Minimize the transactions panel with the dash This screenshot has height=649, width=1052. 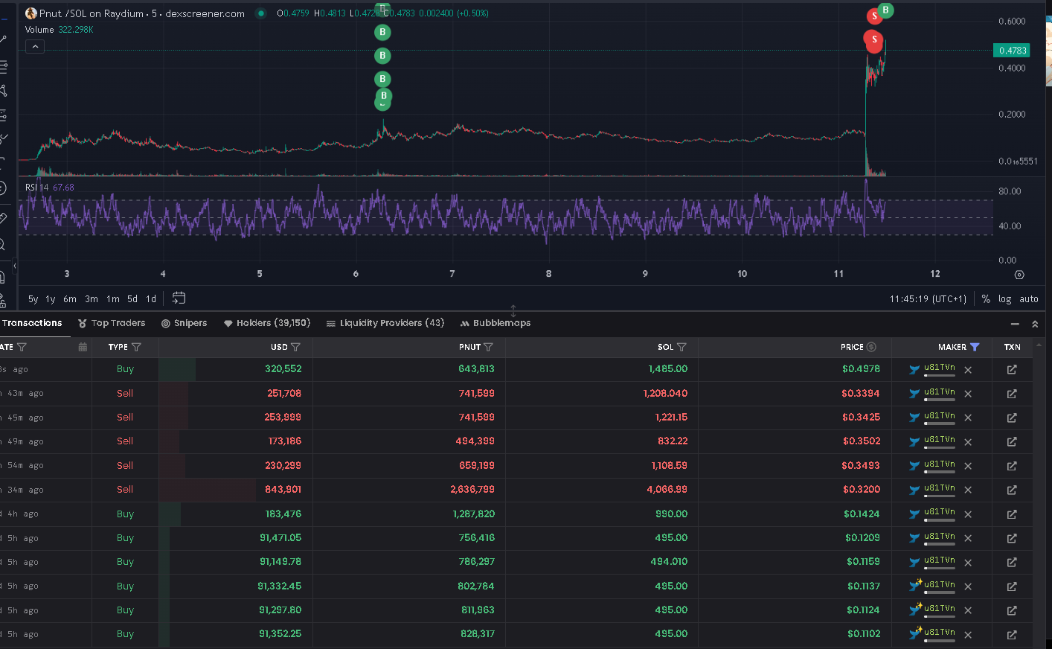[1015, 324]
